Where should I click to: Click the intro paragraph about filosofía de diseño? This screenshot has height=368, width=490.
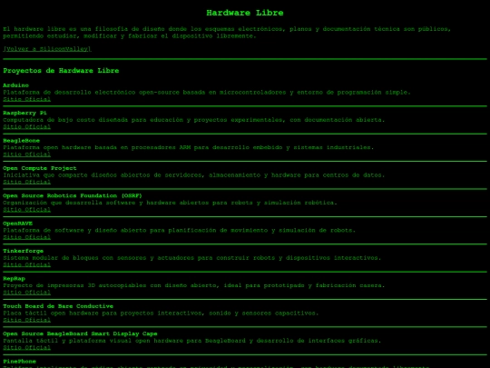pos(227,33)
